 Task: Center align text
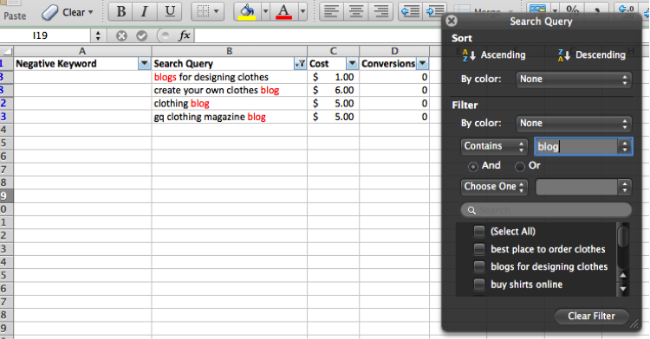pyautogui.click(x=355, y=11)
